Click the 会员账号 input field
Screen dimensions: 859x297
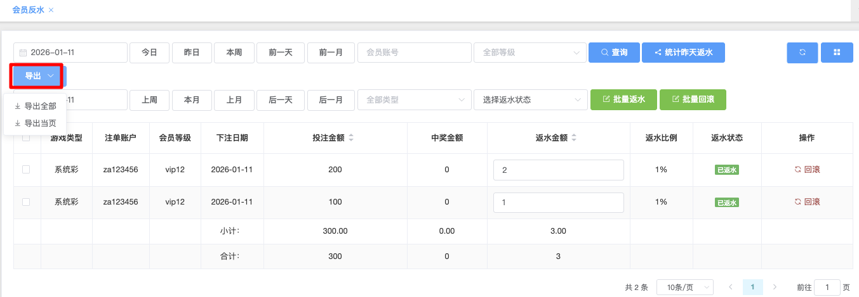click(x=414, y=53)
